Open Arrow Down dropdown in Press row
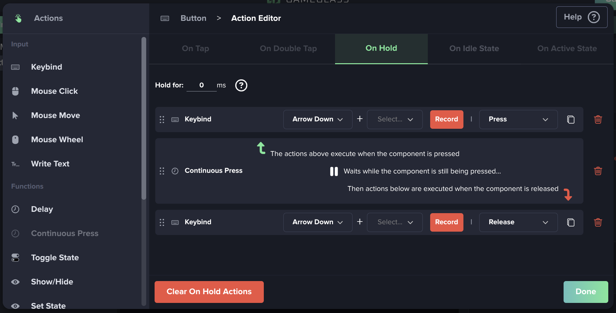The image size is (616, 313). (318, 119)
